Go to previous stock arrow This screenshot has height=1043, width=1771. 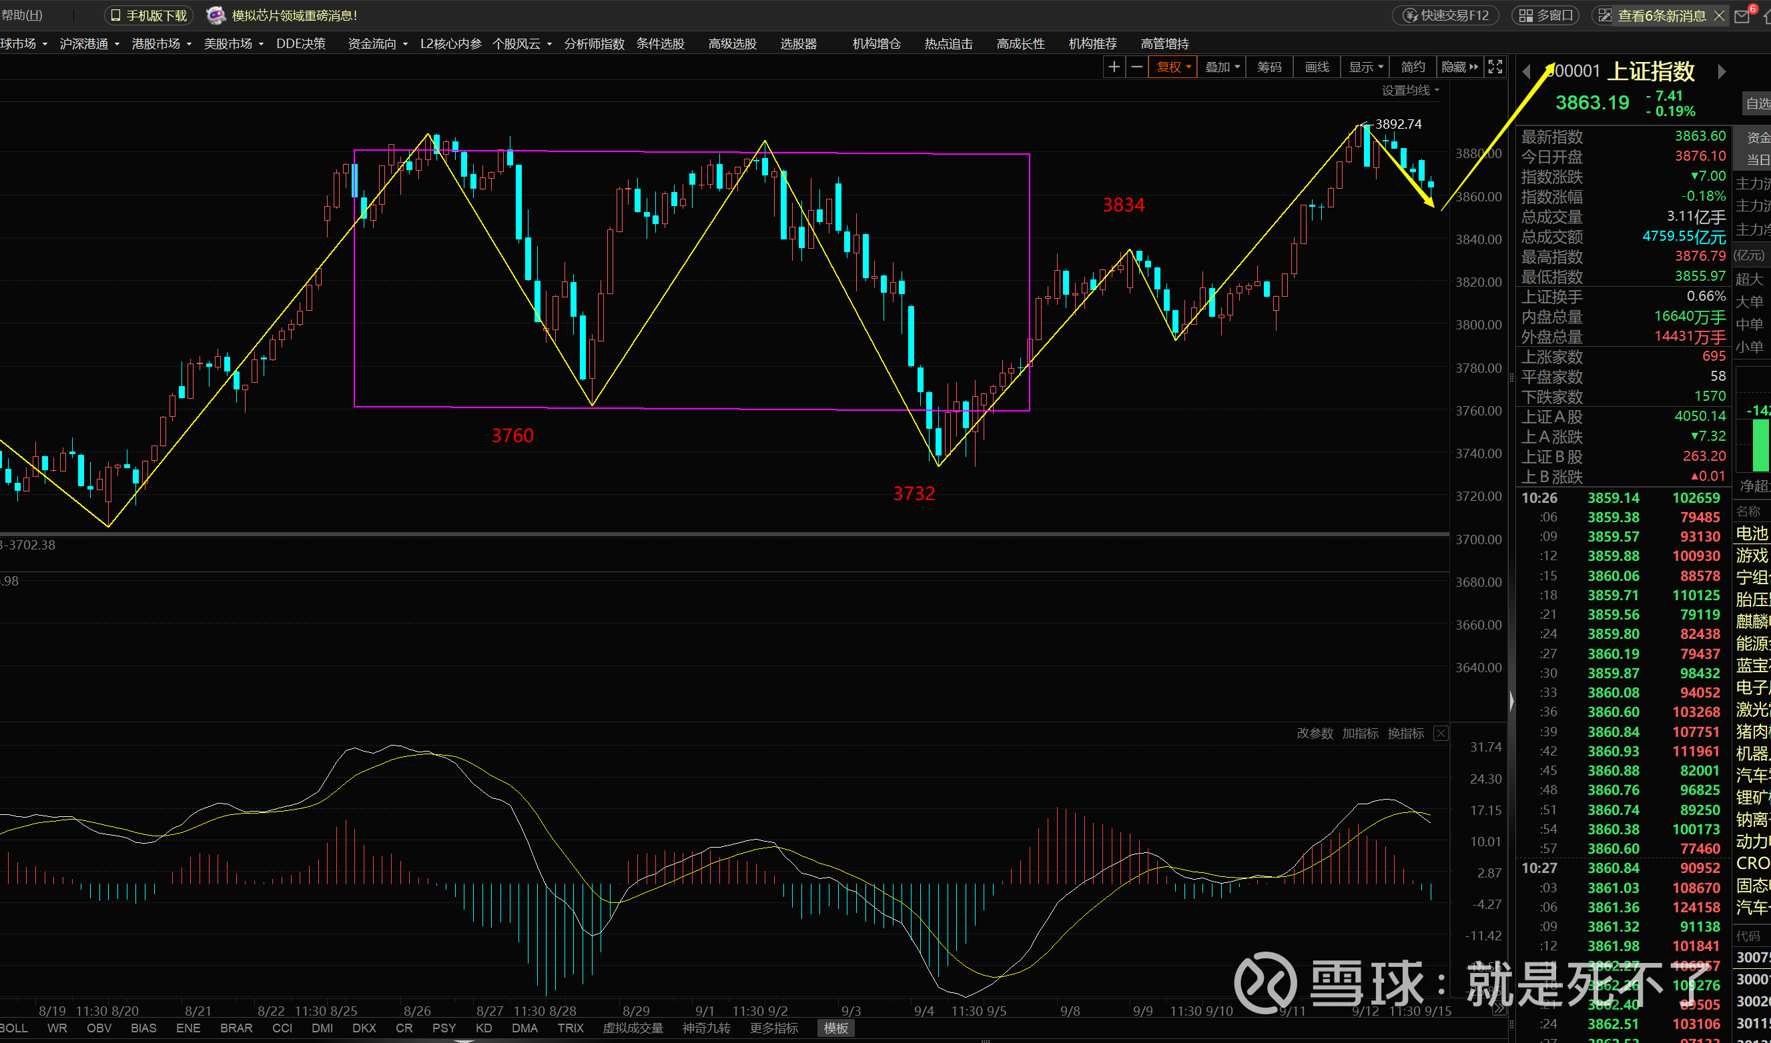click(x=1526, y=71)
